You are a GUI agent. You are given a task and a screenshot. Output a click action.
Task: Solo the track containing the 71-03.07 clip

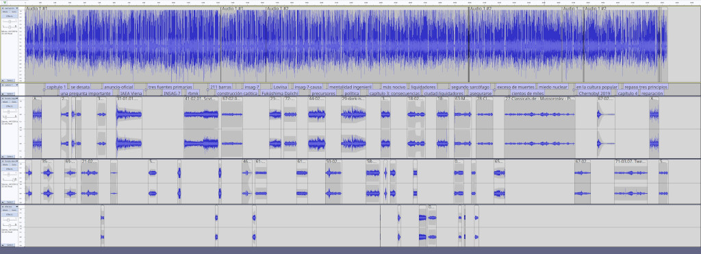click(14, 164)
